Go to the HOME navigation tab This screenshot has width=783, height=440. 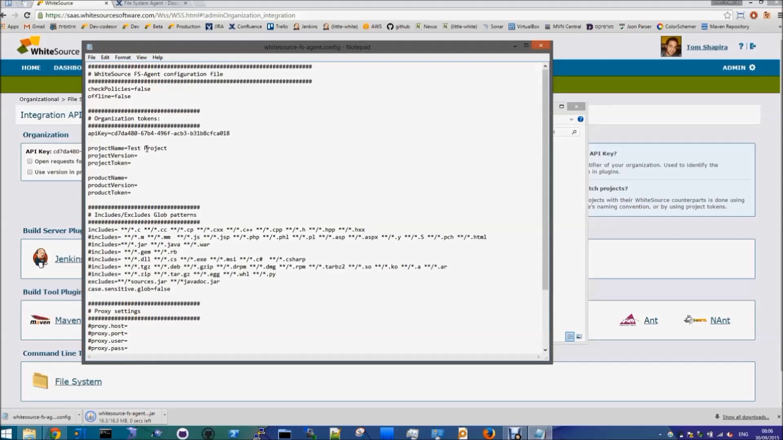tap(31, 68)
